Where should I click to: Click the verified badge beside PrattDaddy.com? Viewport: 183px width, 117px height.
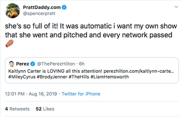coord(64,8)
